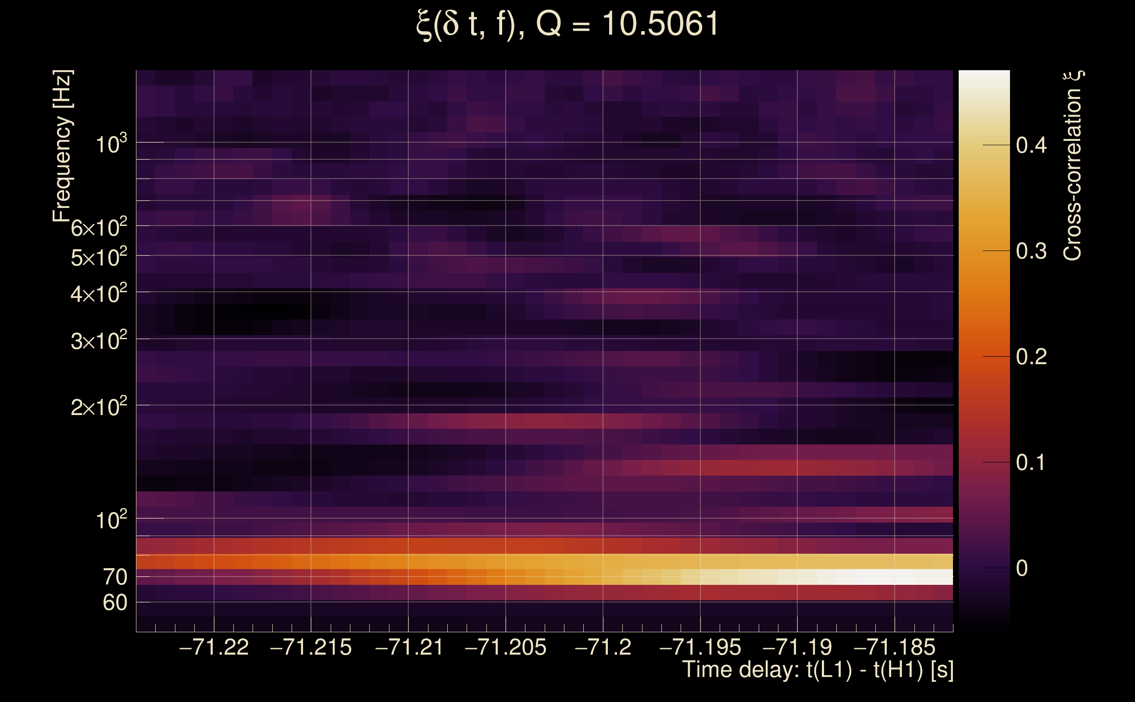Viewport: 1135px width, 702px height.
Task: Click the 0.4 tick on the colorbar
Action: click(1031, 145)
